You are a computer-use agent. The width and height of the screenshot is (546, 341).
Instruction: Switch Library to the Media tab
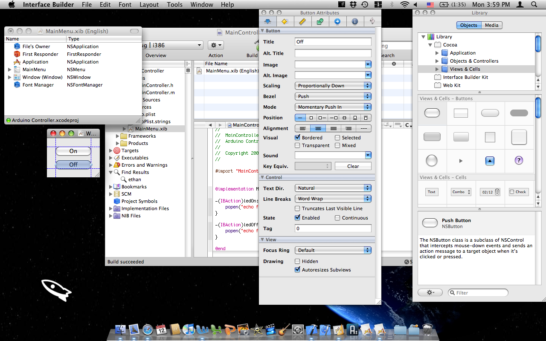(491, 25)
